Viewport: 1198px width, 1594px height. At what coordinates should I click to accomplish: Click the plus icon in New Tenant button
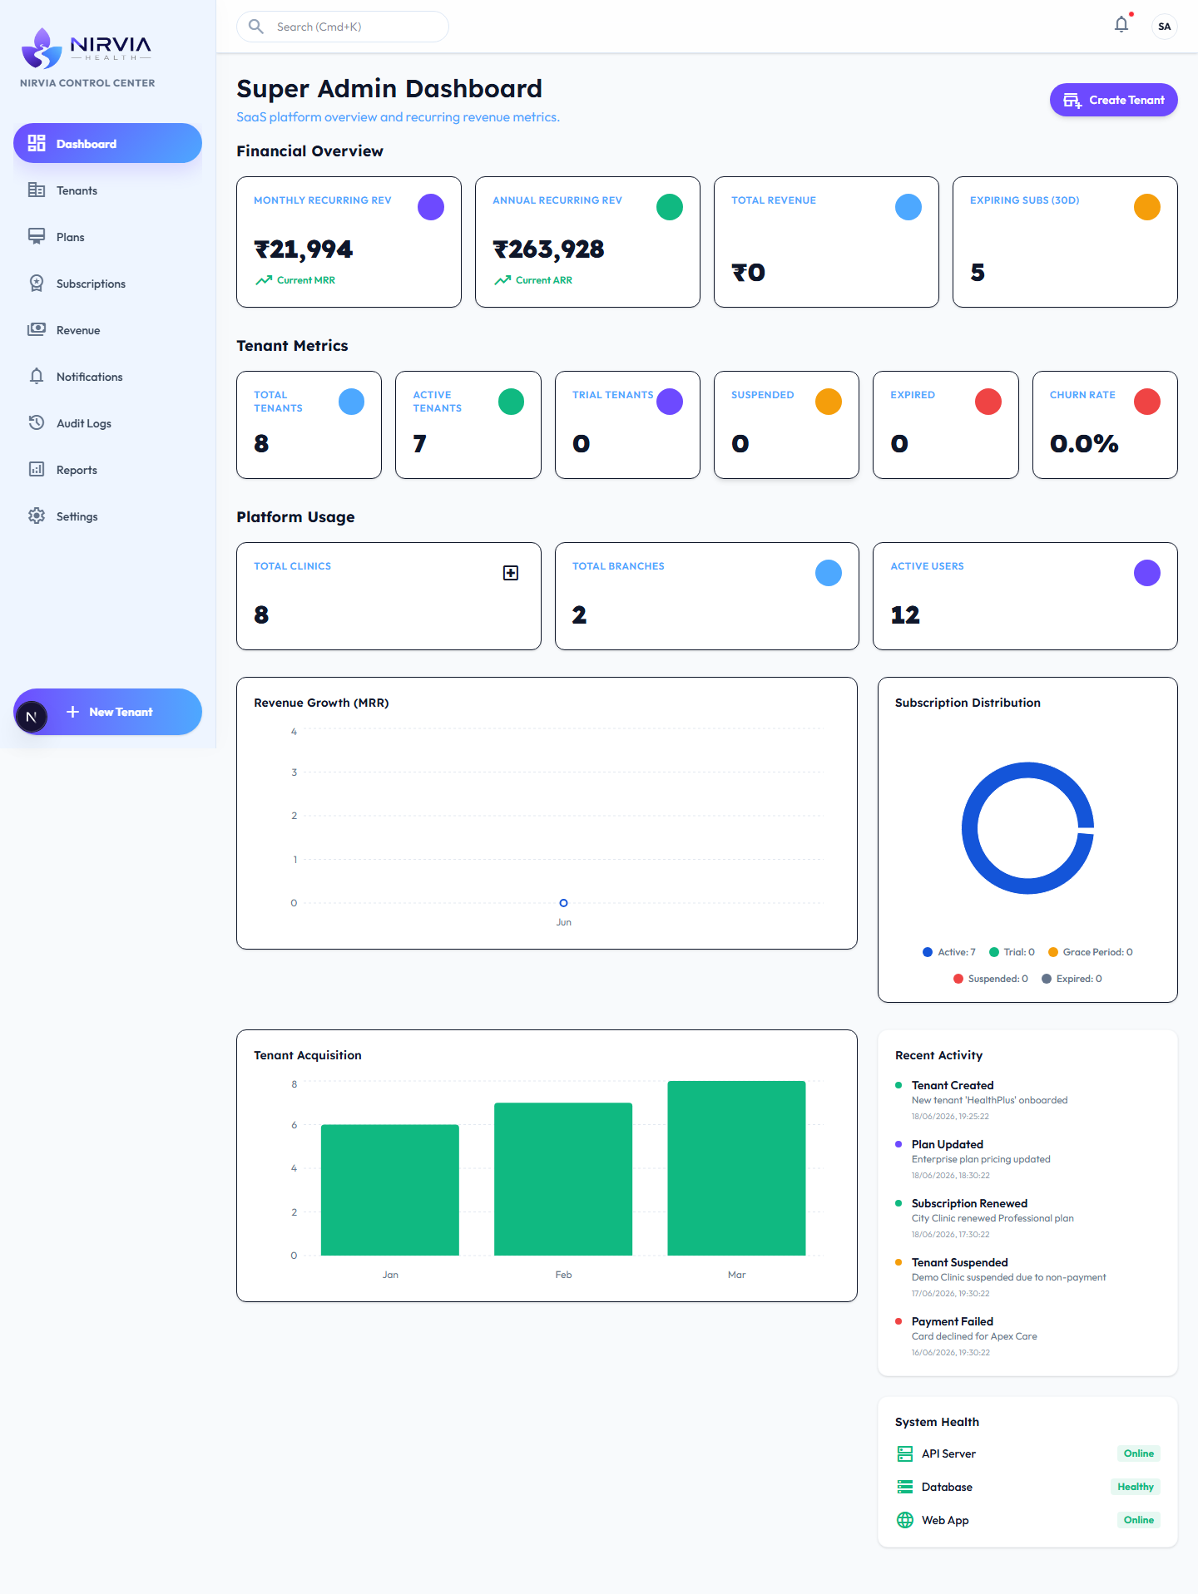point(72,712)
